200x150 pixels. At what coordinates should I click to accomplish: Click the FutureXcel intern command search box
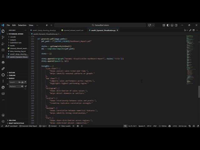coord(100,25)
